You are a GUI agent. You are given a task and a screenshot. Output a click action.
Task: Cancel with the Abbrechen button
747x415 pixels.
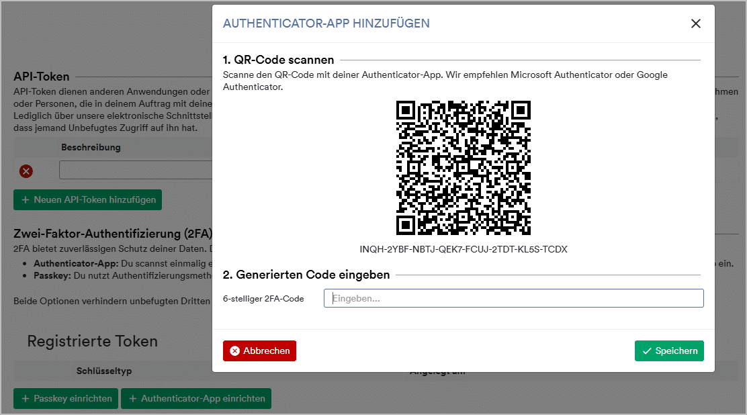pyautogui.click(x=260, y=351)
